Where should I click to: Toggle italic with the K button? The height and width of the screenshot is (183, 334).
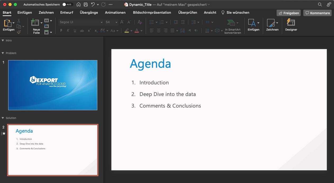click(x=68, y=31)
